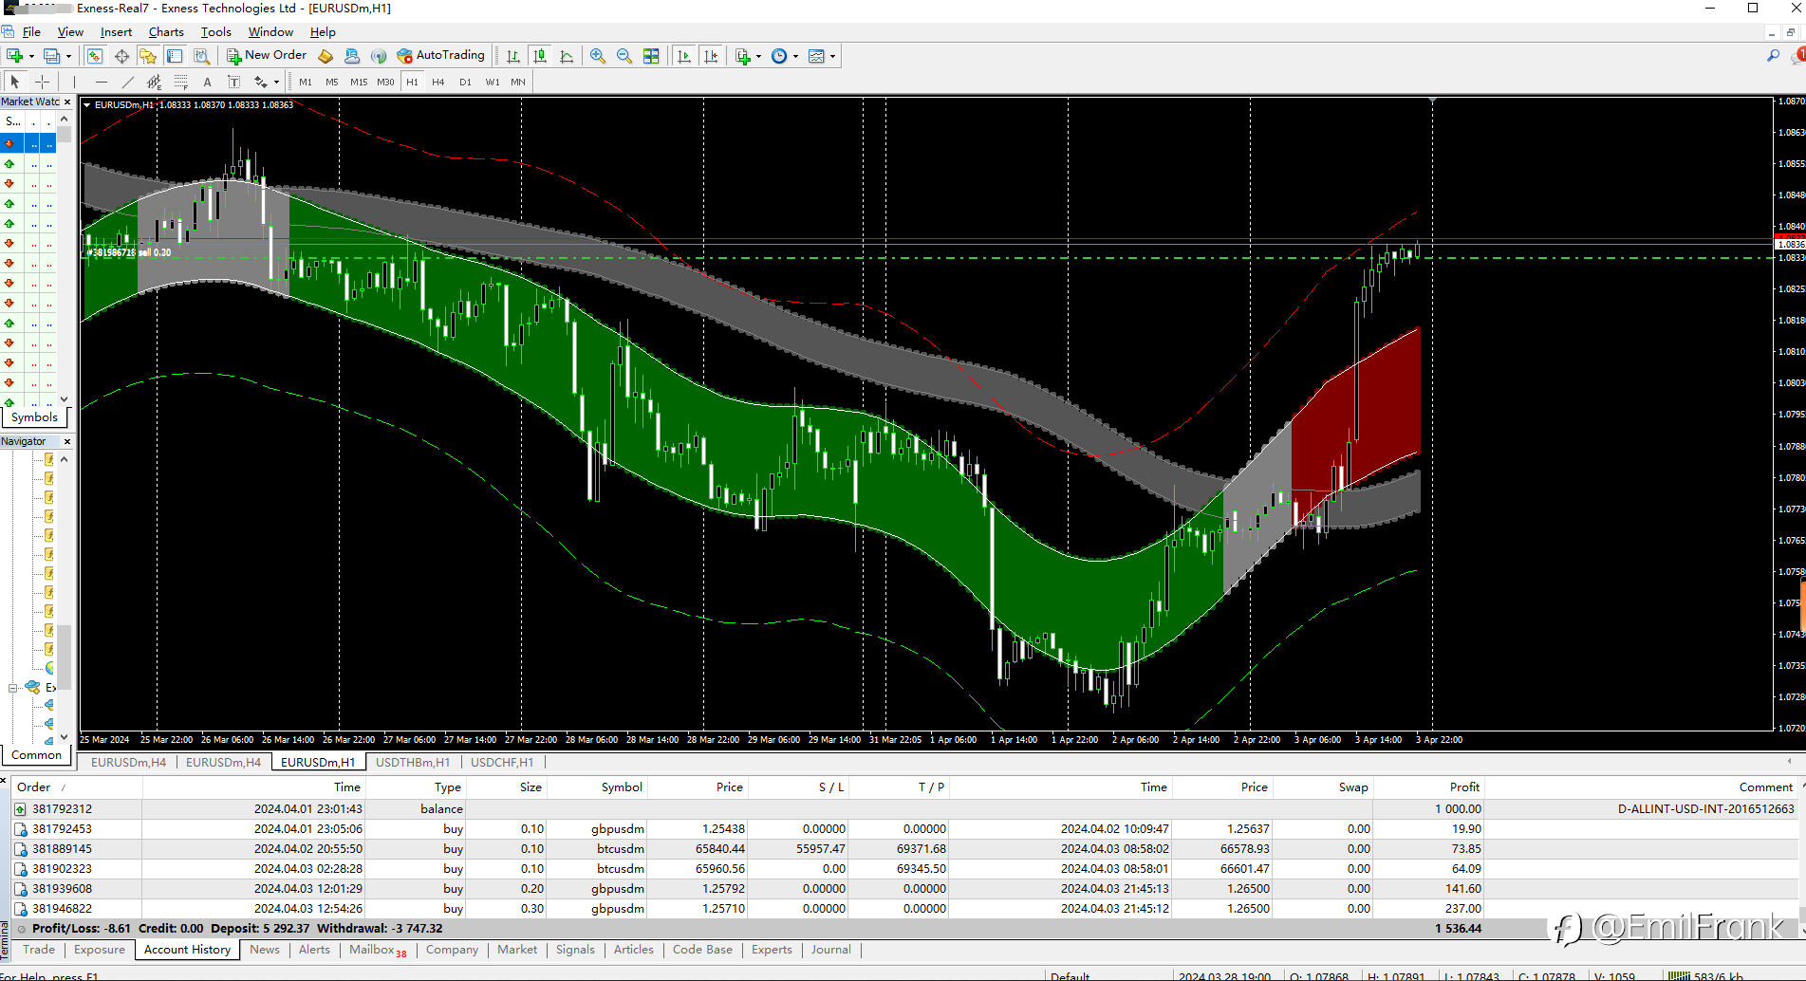Open the Mailbox terminal tab
Screen dimensions: 1806x981
click(377, 950)
